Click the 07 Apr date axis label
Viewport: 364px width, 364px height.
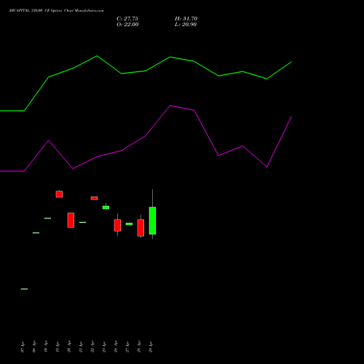[23, 347]
